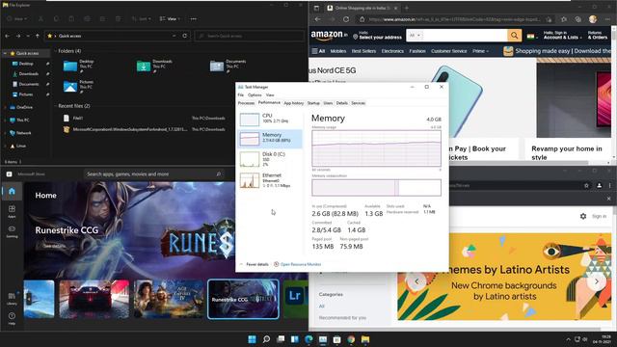
Task: Open Electronics on Amazon navigation
Action: (x=392, y=51)
